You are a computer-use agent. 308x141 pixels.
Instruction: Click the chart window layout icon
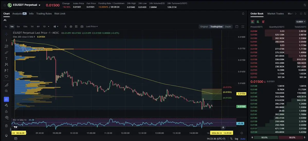pos(237,27)
